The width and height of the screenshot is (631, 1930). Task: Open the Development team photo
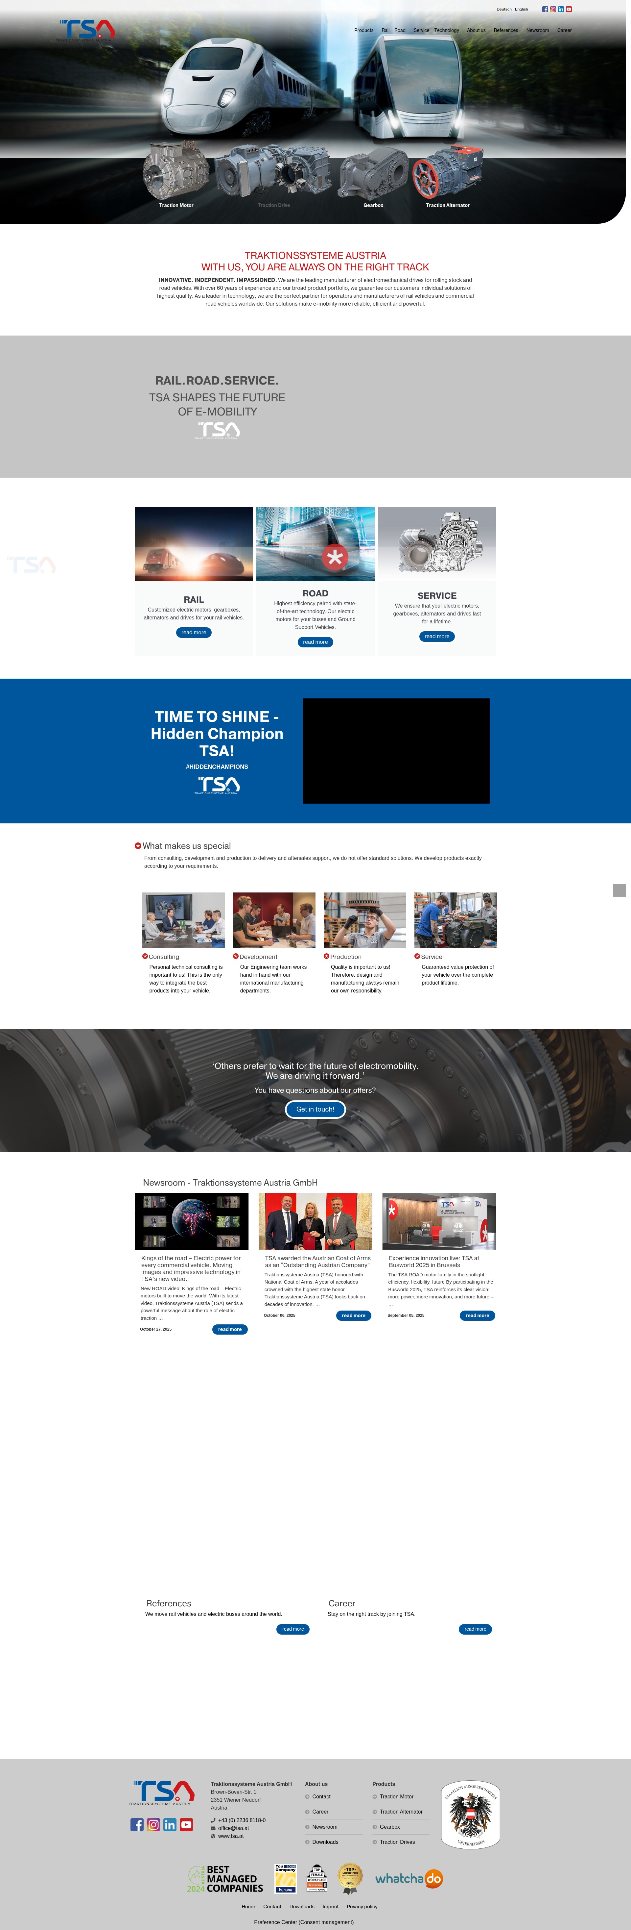click(274, 920)
